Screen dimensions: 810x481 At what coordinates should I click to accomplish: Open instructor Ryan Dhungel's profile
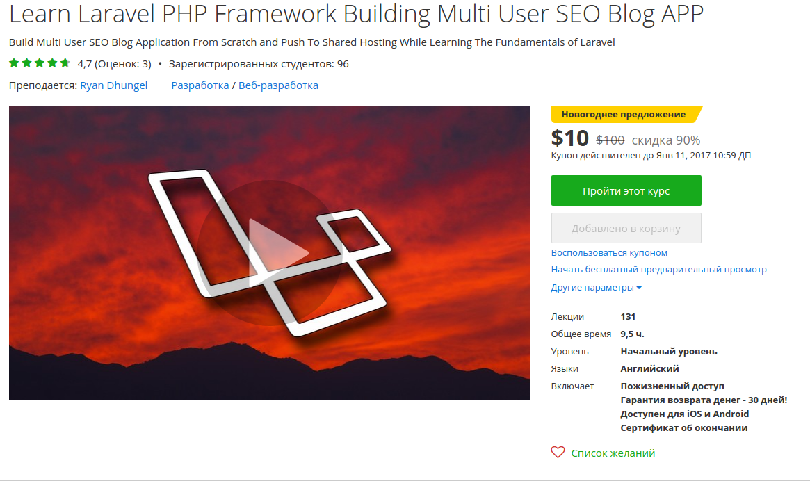tap(113, 85)
